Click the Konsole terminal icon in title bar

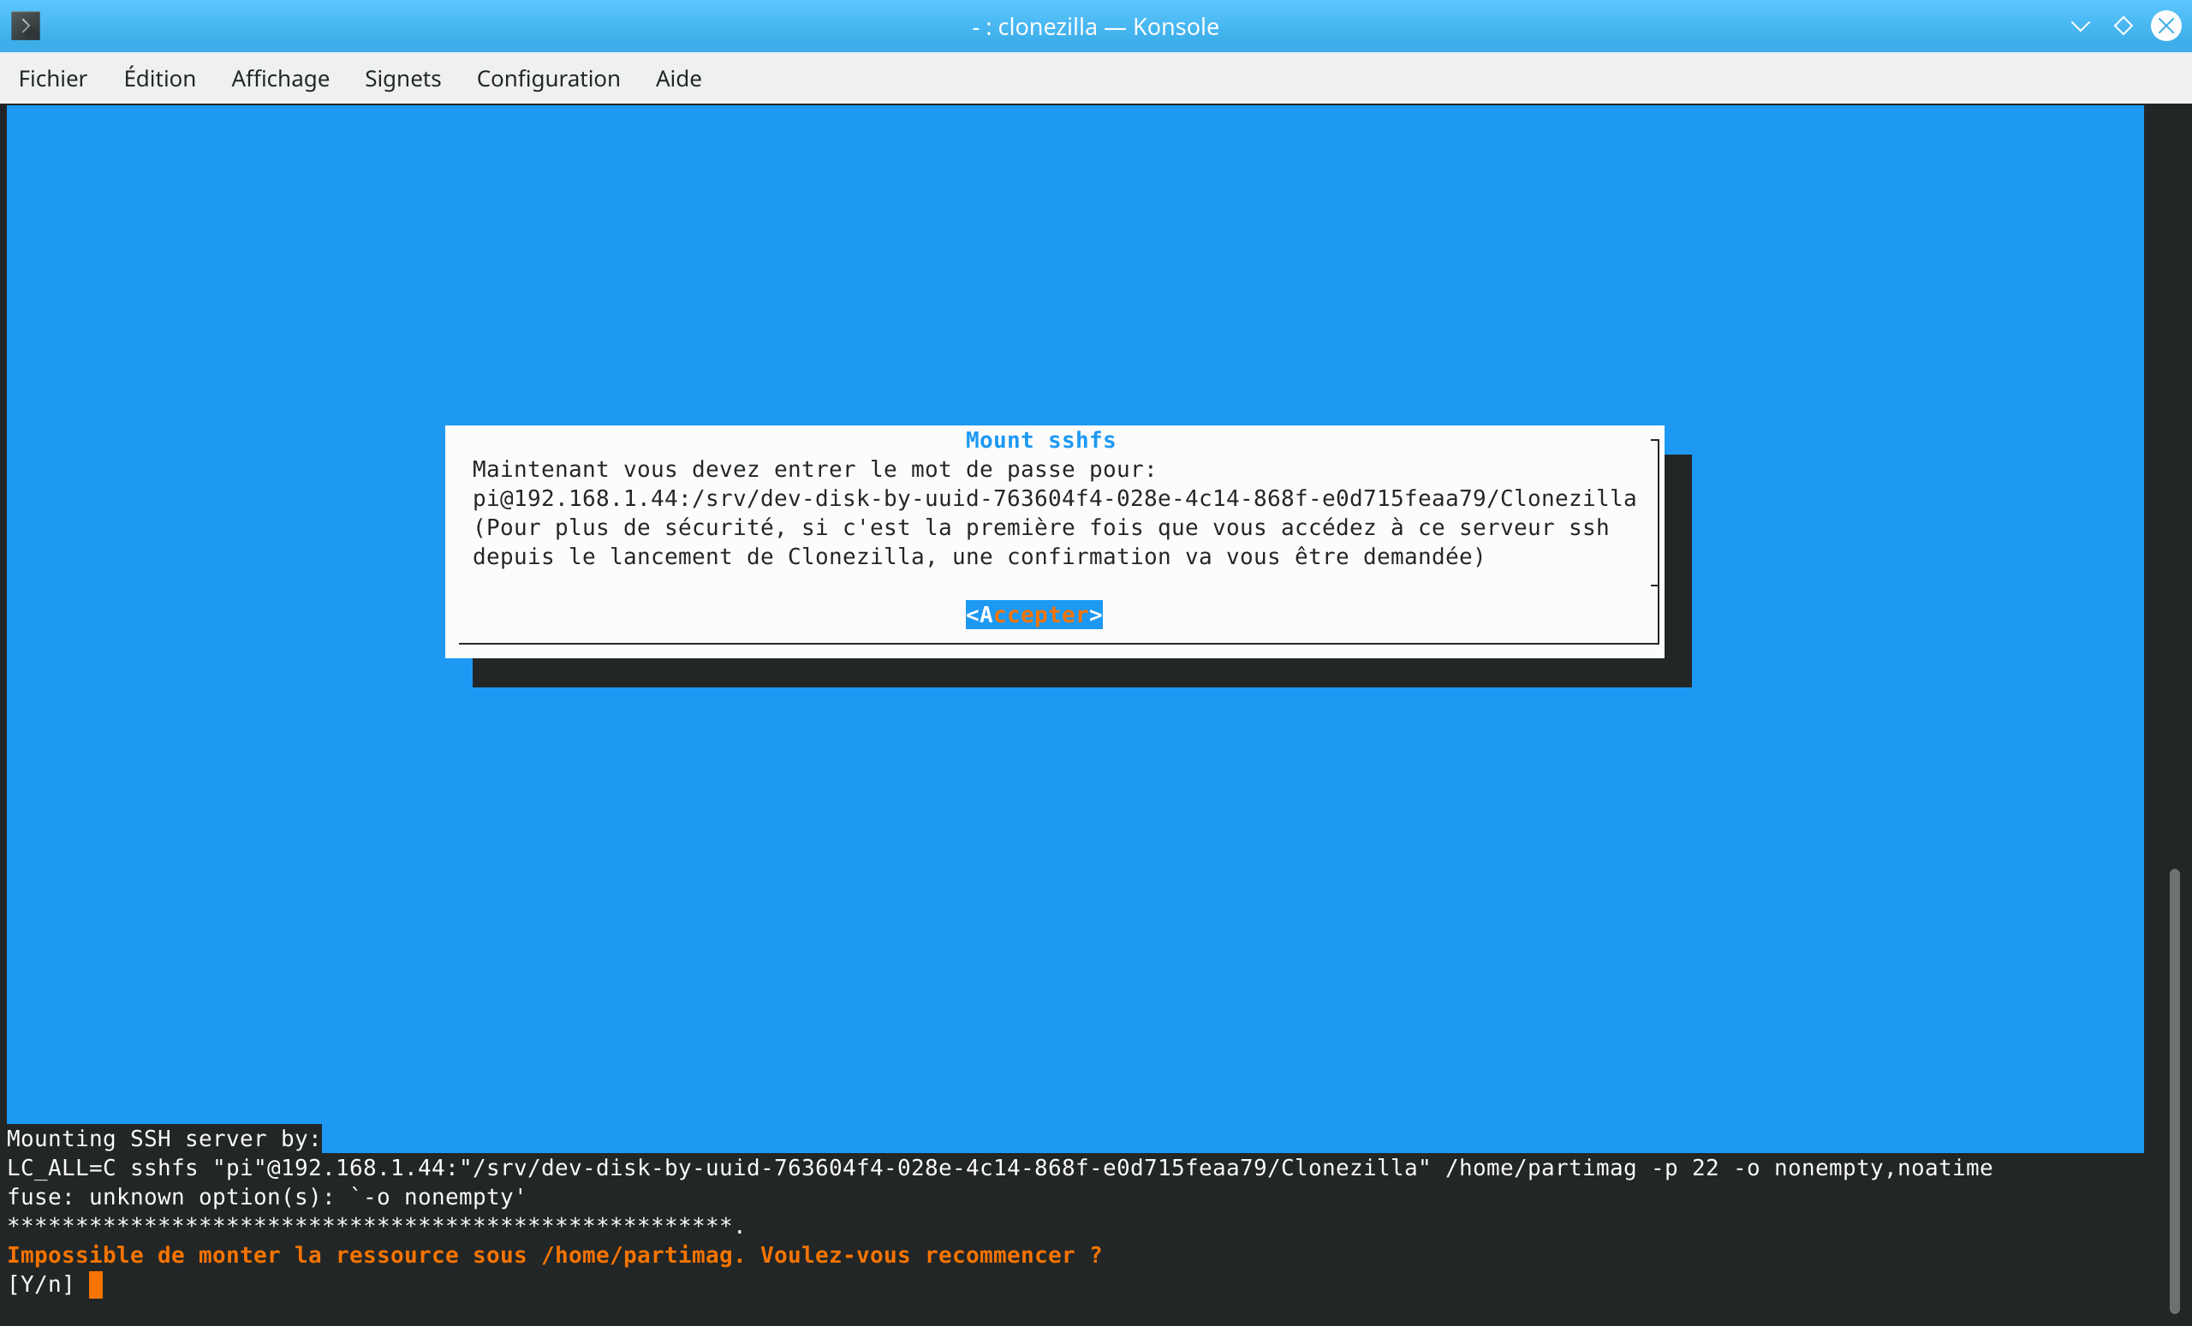click(x=25, y=26)
